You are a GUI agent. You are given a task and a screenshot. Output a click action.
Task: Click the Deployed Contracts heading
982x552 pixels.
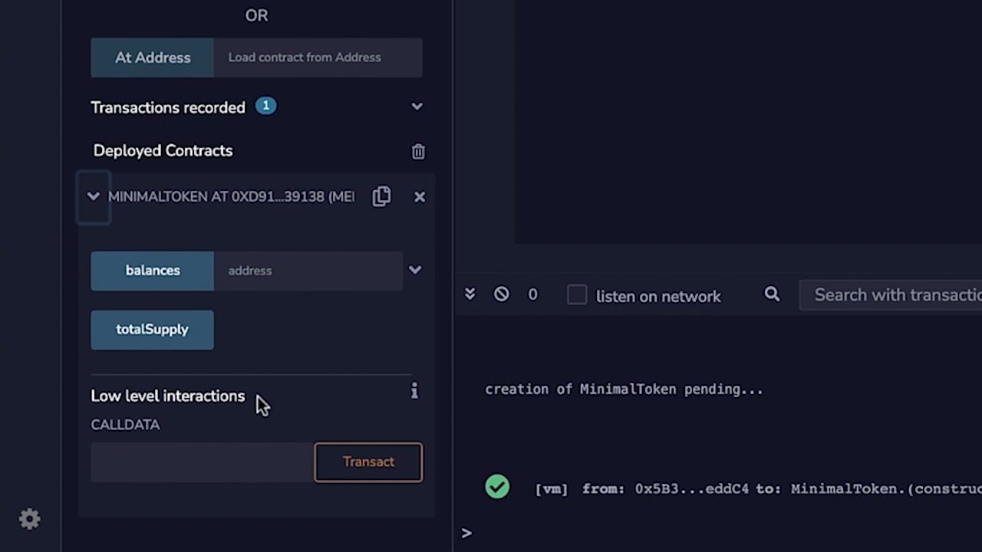coord(163,151)
